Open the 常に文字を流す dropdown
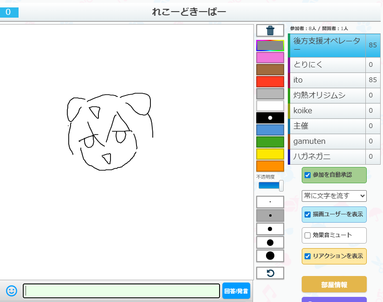The image size is (383, 302). pyautogui.click(x=334, y=196)
